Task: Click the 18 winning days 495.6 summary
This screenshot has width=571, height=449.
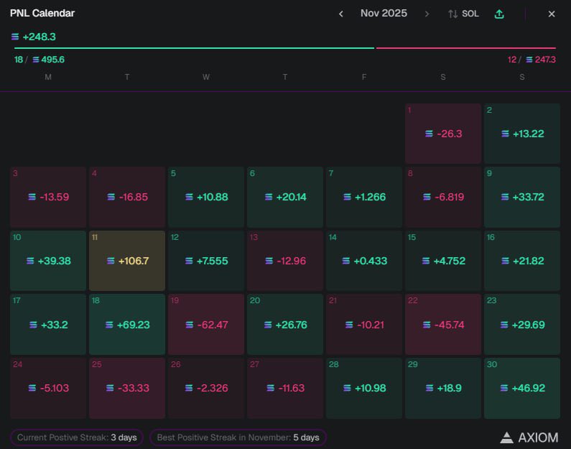Action: pyautogui.click(x=40, y=60)
